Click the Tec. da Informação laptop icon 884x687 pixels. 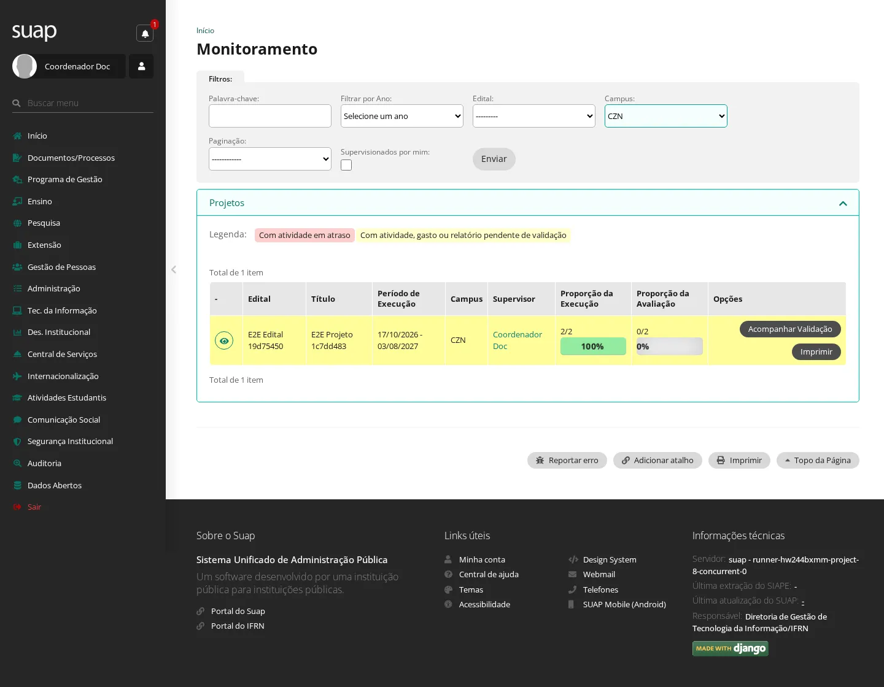pos(17,311)
